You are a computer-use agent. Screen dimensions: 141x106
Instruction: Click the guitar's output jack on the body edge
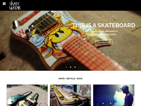point(15,24)
